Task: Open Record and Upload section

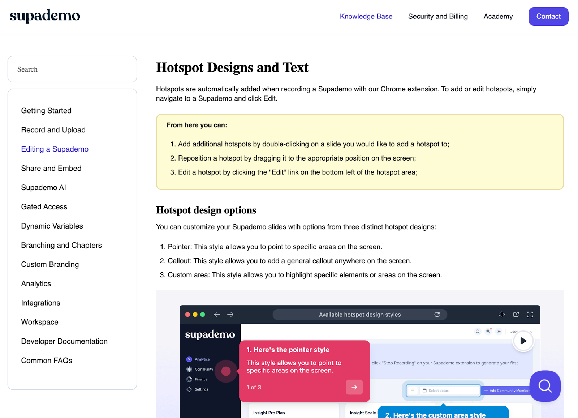Action: (53, 130)
